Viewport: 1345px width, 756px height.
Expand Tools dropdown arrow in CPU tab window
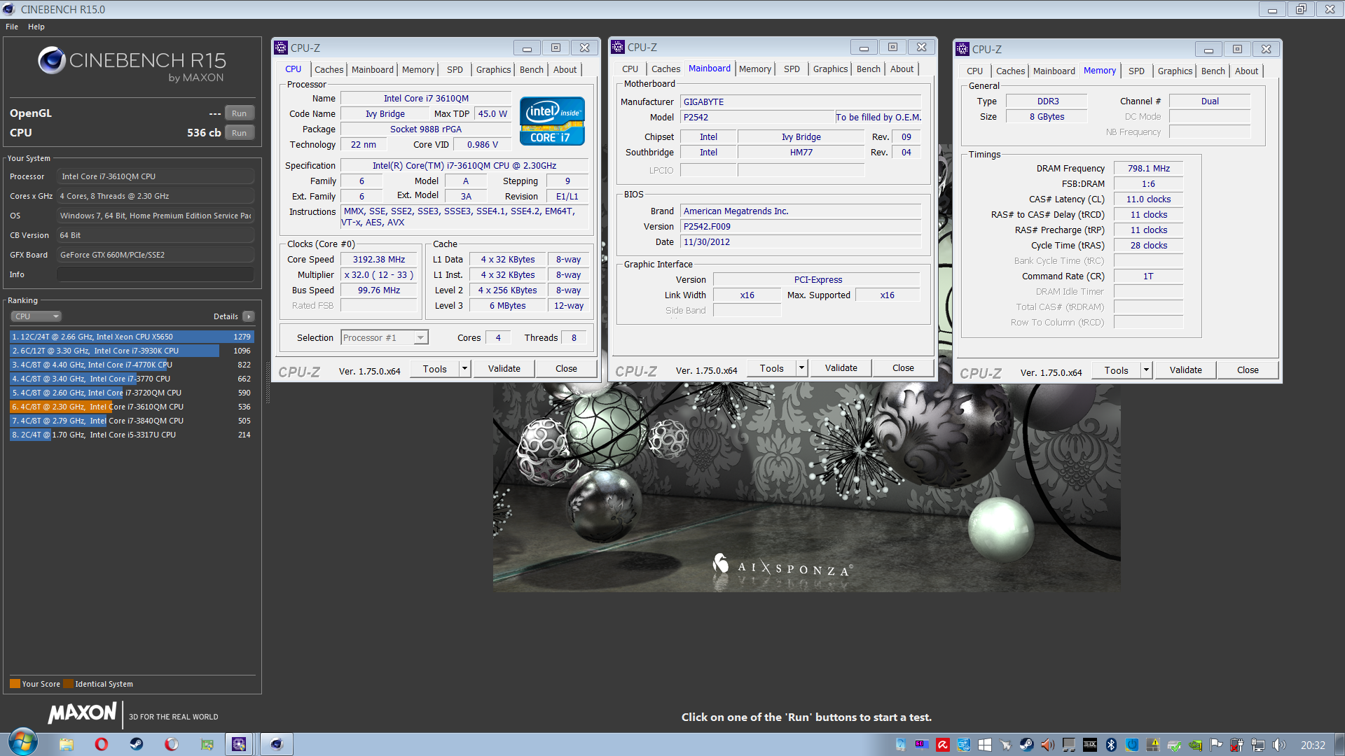pyautogui.click(x=464, y=369)
